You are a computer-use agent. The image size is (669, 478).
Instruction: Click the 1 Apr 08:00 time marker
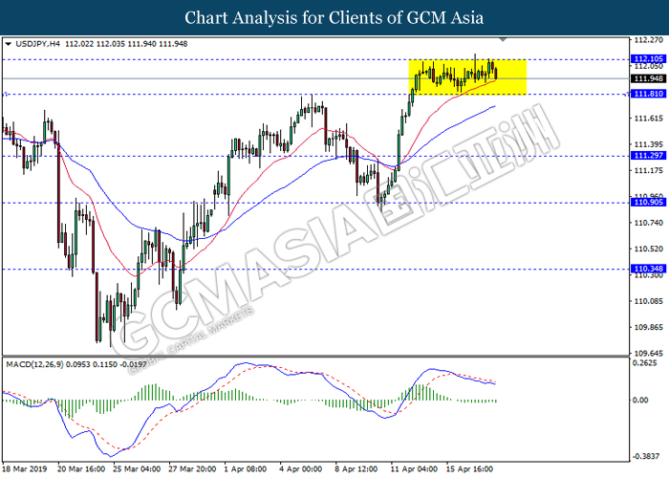[246, 469]
